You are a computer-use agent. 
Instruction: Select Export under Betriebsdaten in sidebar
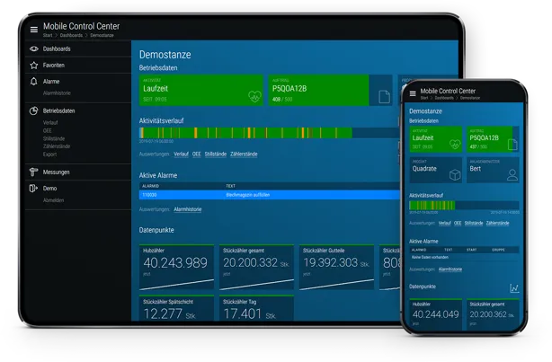coord(49,155)
